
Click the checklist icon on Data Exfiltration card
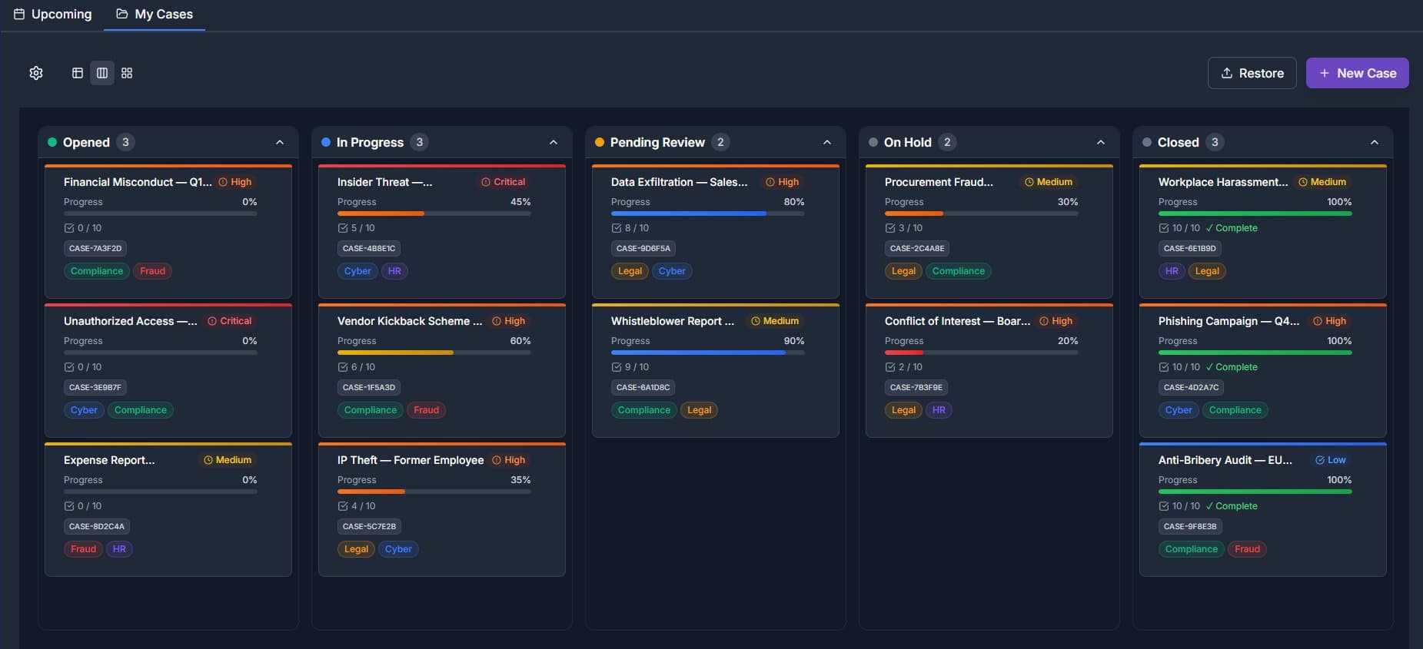click(617, 228)
